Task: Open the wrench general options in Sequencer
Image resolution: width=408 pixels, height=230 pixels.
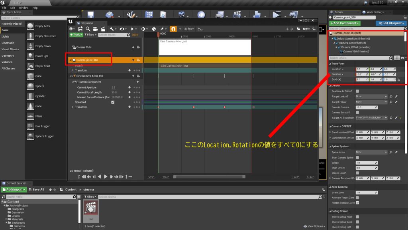Action: (x=112, y=29)
